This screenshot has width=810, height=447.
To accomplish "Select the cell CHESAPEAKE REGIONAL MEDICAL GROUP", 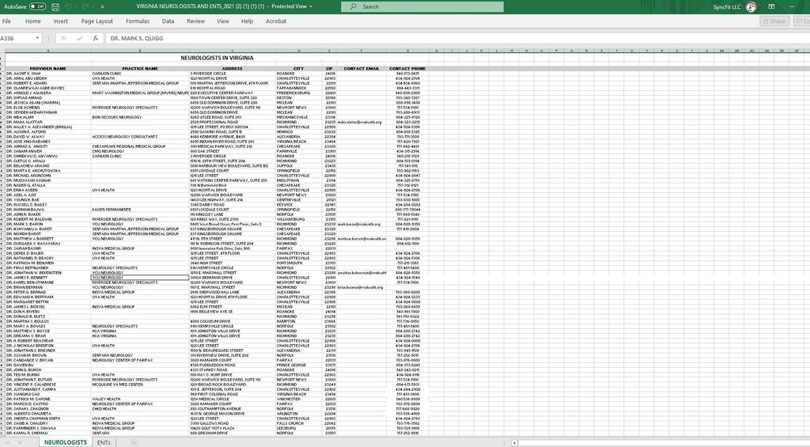I will pyautogui.click(x=140, y=146).
